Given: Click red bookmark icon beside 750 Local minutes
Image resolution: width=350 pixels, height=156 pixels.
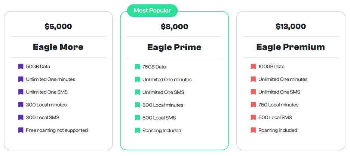Looking at the screenshot, I should point(253,105).
